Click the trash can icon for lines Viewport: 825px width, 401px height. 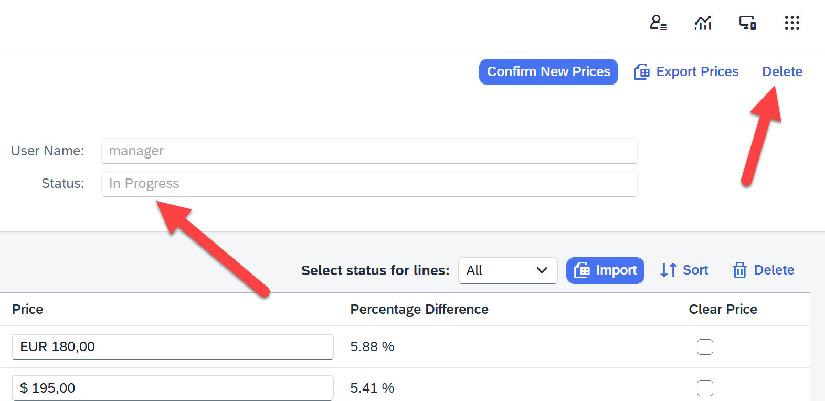click(x=739, y=270)
